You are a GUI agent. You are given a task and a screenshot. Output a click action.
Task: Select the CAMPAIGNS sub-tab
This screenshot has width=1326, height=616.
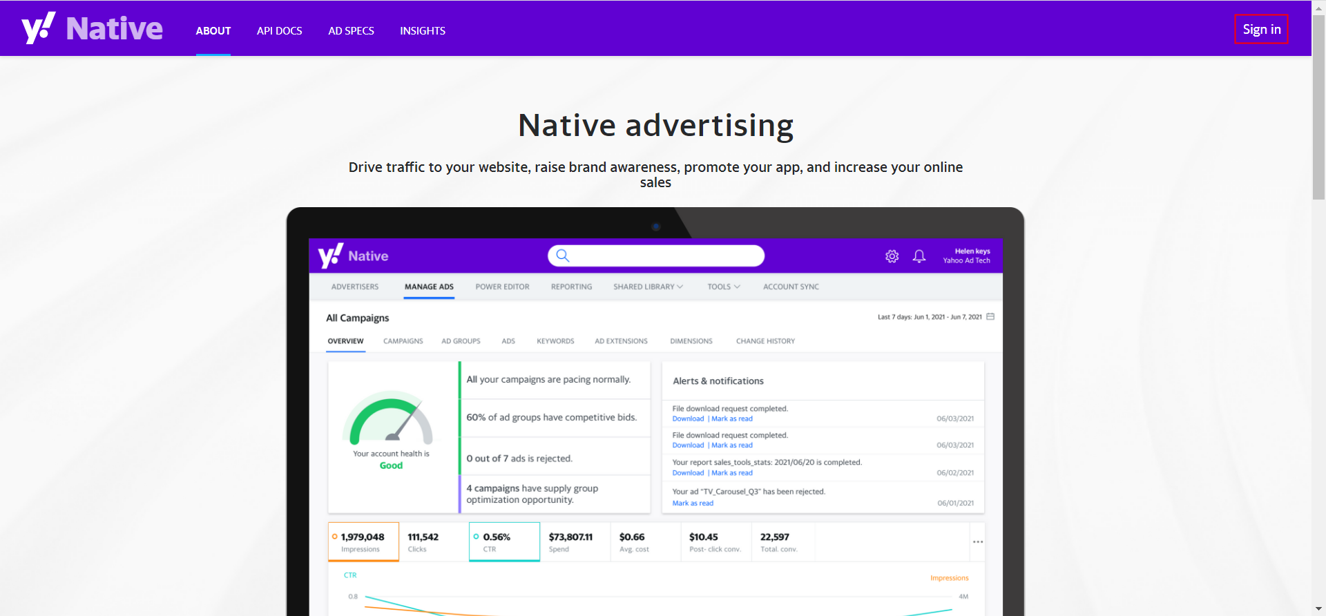(403, 341)
